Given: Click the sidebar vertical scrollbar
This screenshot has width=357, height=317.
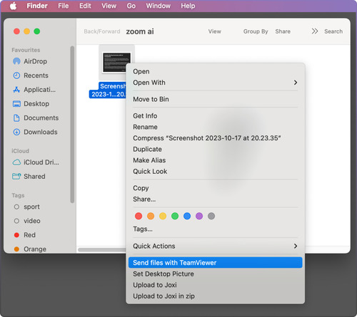Looking at the screenshot, I should (72, 125).
